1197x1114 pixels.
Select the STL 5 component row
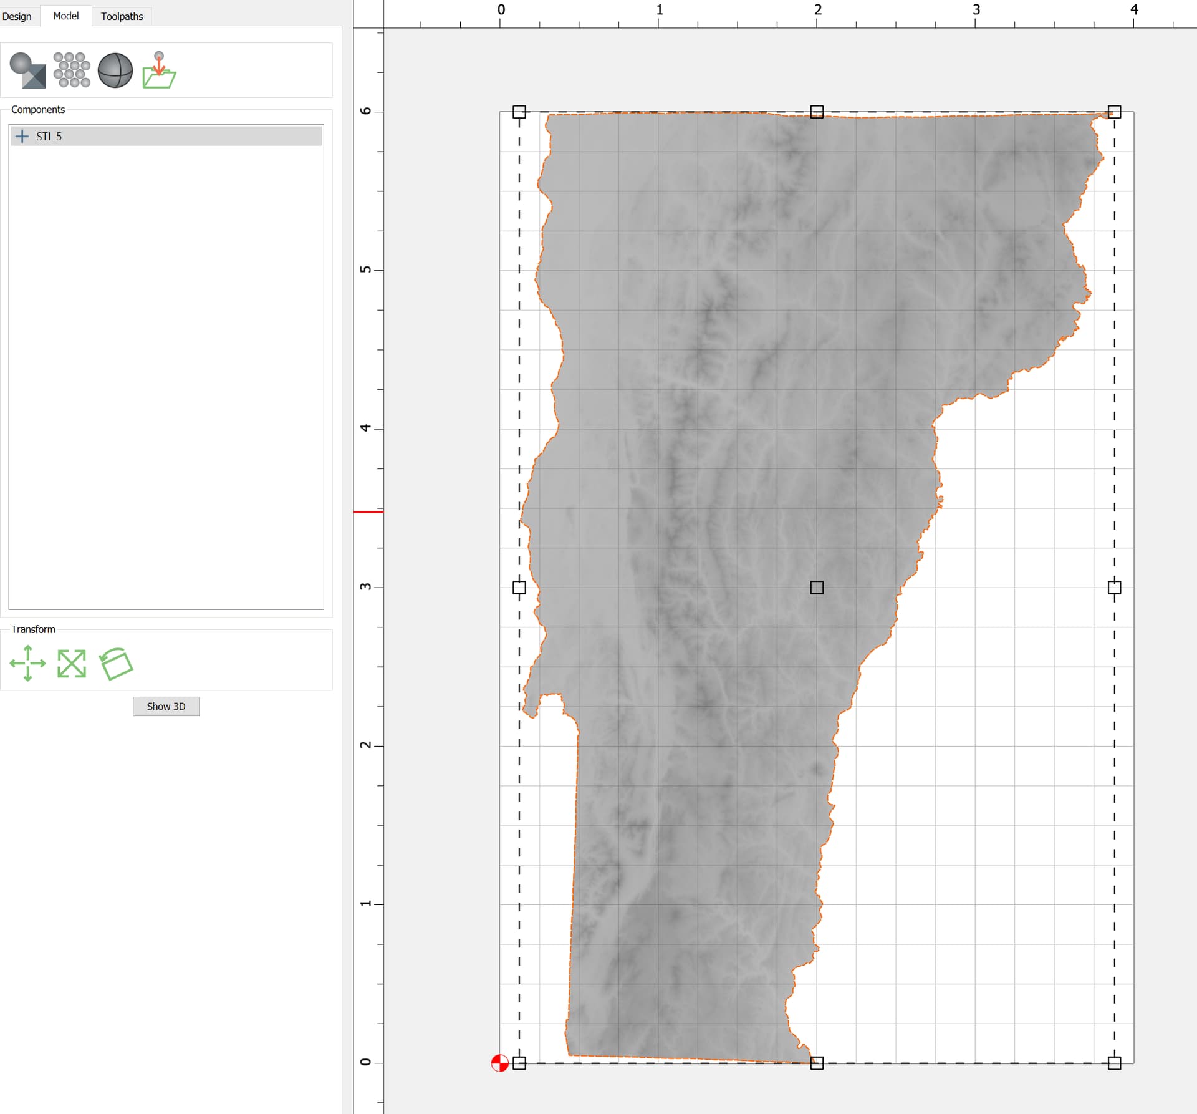tap(166, 136)
